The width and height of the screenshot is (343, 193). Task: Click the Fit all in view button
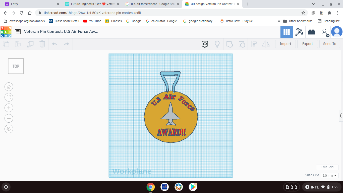click(x=9, y=97)
